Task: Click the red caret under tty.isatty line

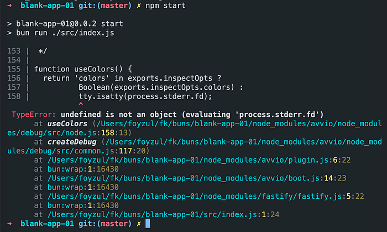Action: coord(81,104)
